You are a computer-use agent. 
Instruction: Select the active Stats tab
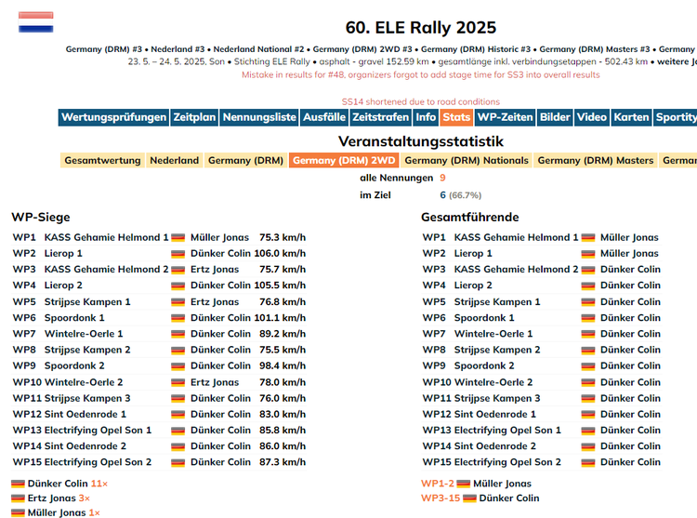tap(456, 117)
